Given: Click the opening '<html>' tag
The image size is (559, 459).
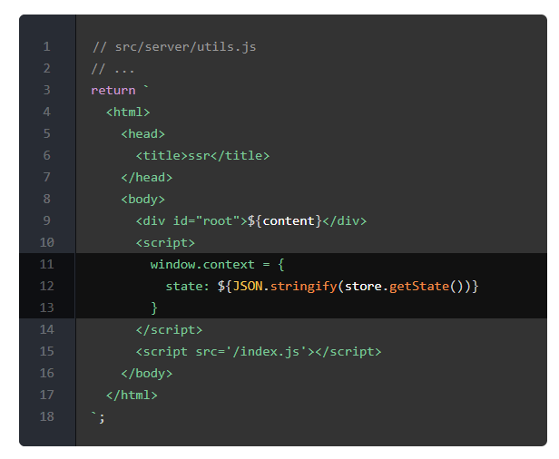Looking at the screenshot, I should 128,112.
